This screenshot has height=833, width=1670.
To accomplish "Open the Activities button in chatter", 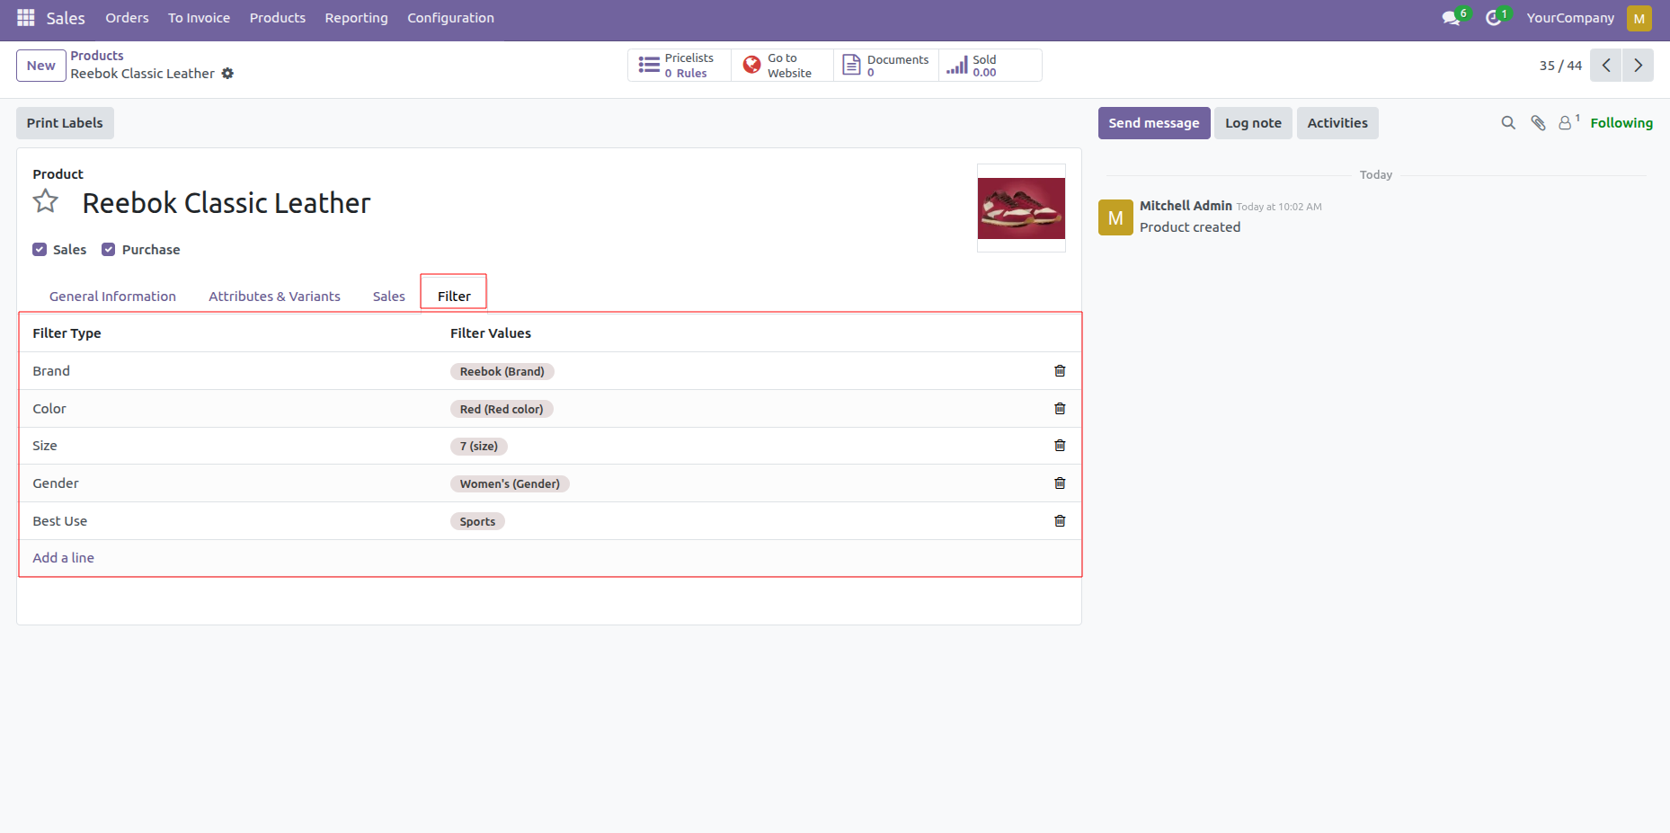I will (x=1337, y=123).
